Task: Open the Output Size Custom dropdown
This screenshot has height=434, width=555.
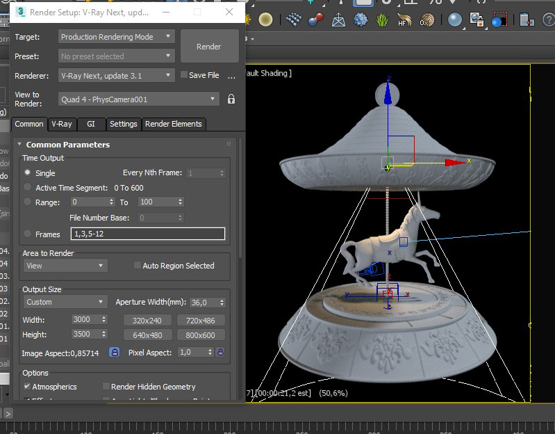Action: tap(65, 302)
